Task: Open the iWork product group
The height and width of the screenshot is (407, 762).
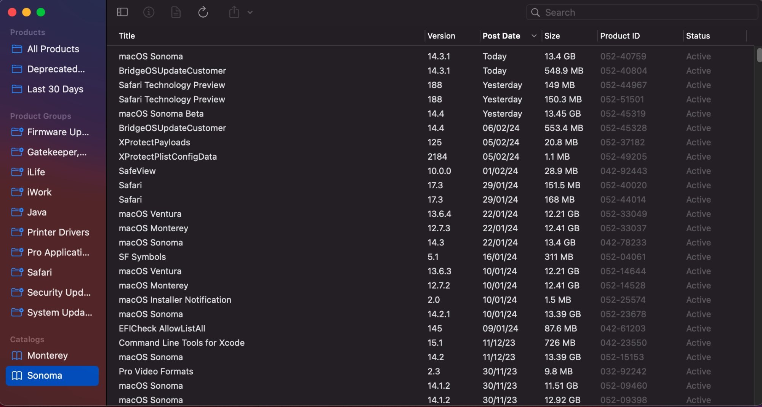Action: 52,192
